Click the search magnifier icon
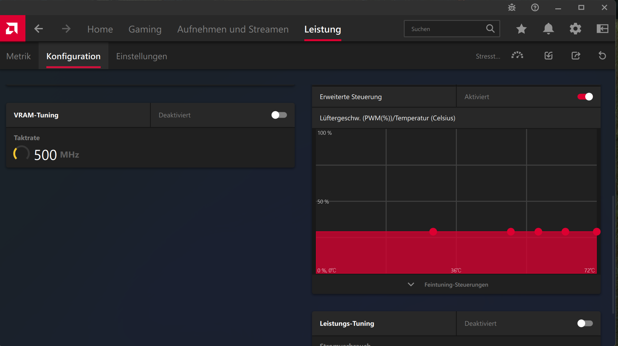 tap(490, 29)
